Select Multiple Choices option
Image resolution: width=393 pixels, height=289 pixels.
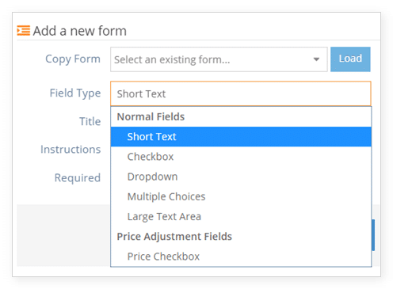click(241, 196)
